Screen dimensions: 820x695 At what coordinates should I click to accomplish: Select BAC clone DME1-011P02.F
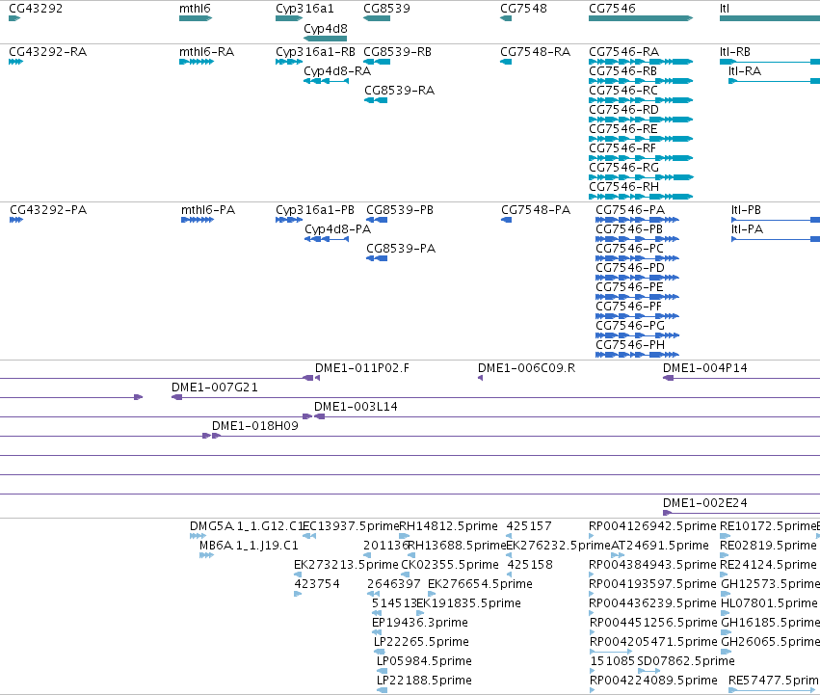click(x=317, y=378)
